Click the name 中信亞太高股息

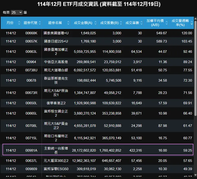tap(56, 62)
